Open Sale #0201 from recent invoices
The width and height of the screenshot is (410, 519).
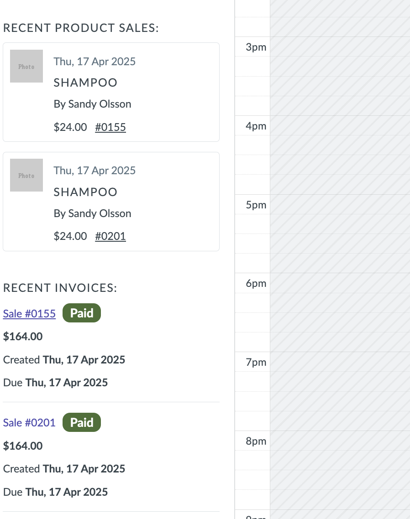tap(29, 422)
